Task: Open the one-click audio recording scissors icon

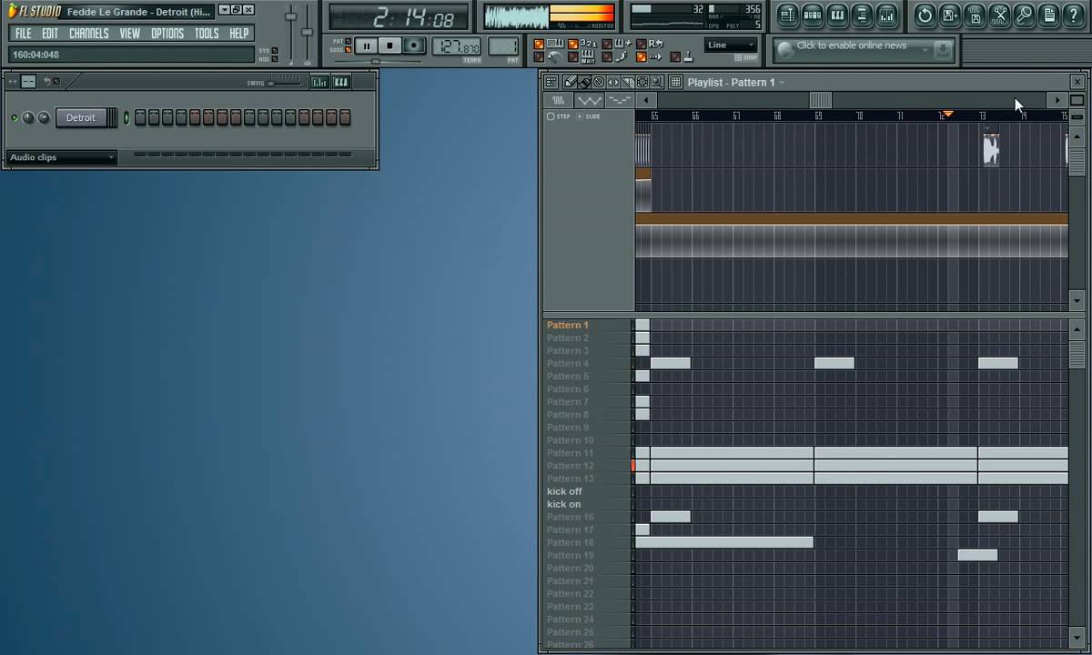Action: pyautogui.click(x=999, y=15)
